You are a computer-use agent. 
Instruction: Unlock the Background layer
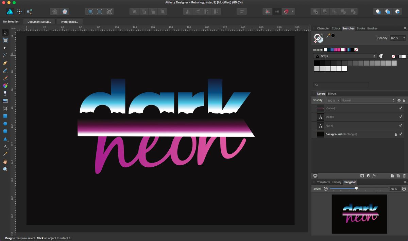pos(396,134)
